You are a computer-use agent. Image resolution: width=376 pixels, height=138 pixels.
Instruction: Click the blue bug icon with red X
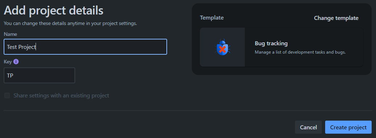222,47
